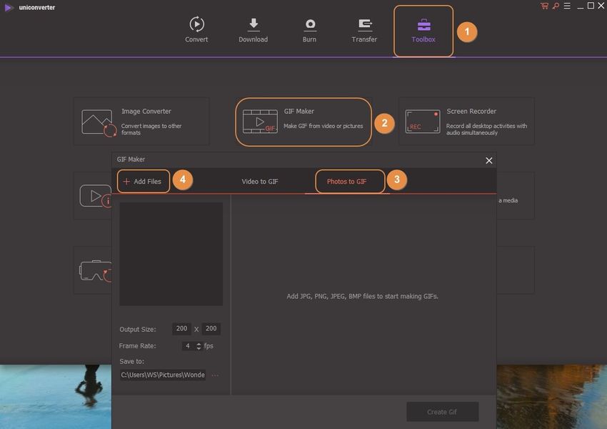This screenshot has width=607, height=429.
Task: Adjust the frame rate stepper arrows
Action: [199, 346]
